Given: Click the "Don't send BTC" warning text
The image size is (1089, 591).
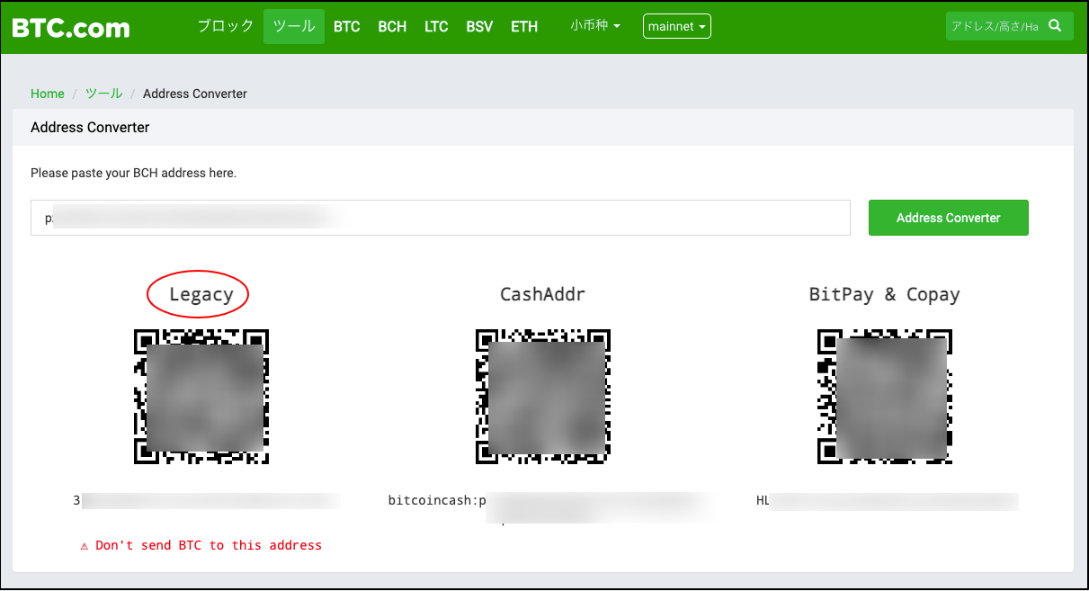Looking at the screenshot, I should (201, 545).
